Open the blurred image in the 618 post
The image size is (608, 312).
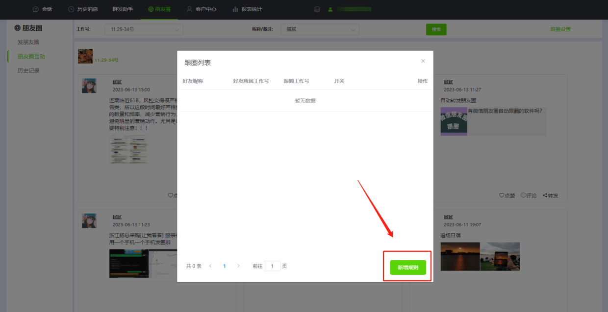click(128, 150)
